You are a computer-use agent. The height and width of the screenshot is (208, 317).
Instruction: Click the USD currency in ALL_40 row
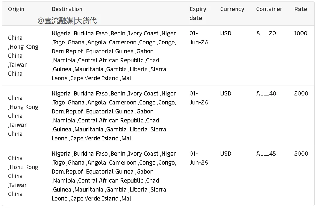(x=226, y=93)
